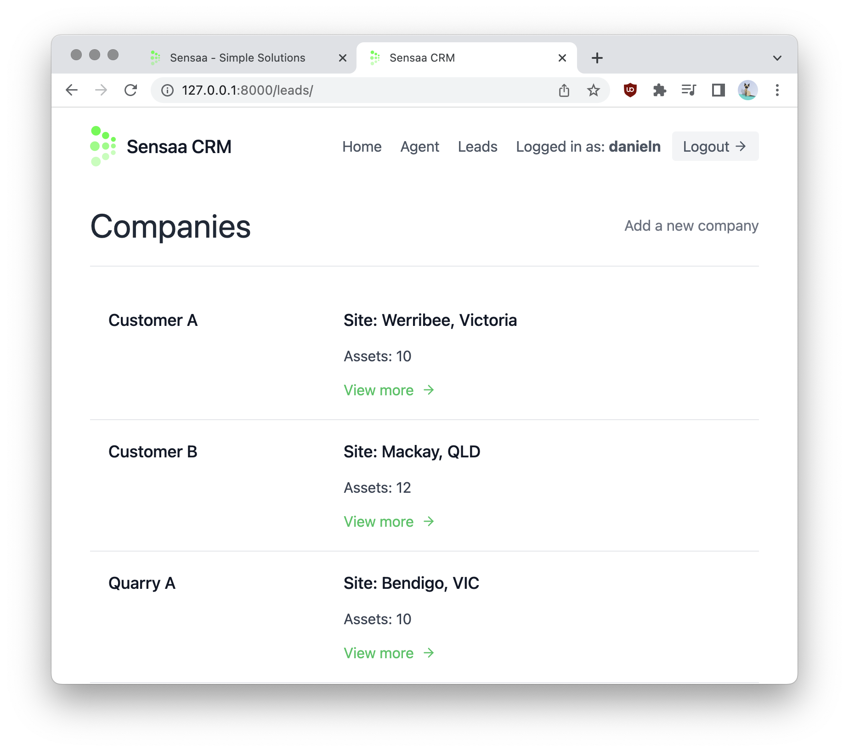The image size is (849, 752).
Task: Open the Leads nav link
Action: pos(478,147)
